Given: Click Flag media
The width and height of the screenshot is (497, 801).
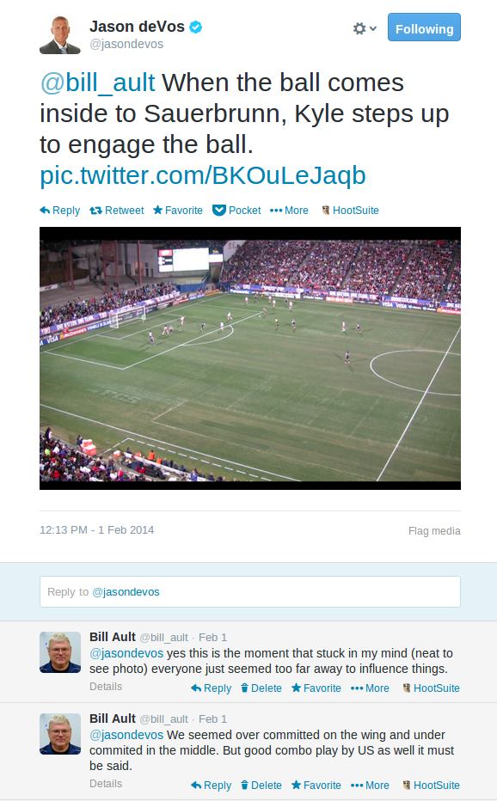Looking at the screenshot, I should point(434,531).
